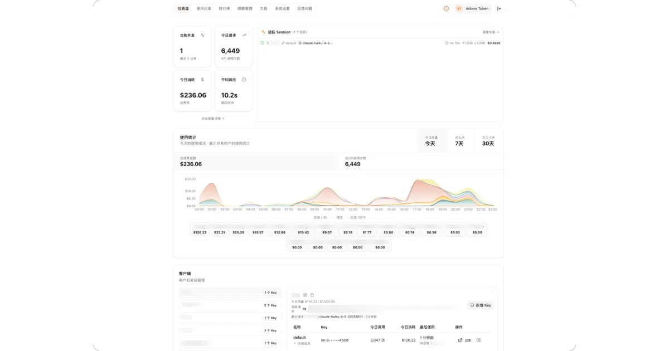Click the clock icon on 平均响应 card
This screenshot has height=351, width=669.
pyautogui.click(x=244, y=80)
